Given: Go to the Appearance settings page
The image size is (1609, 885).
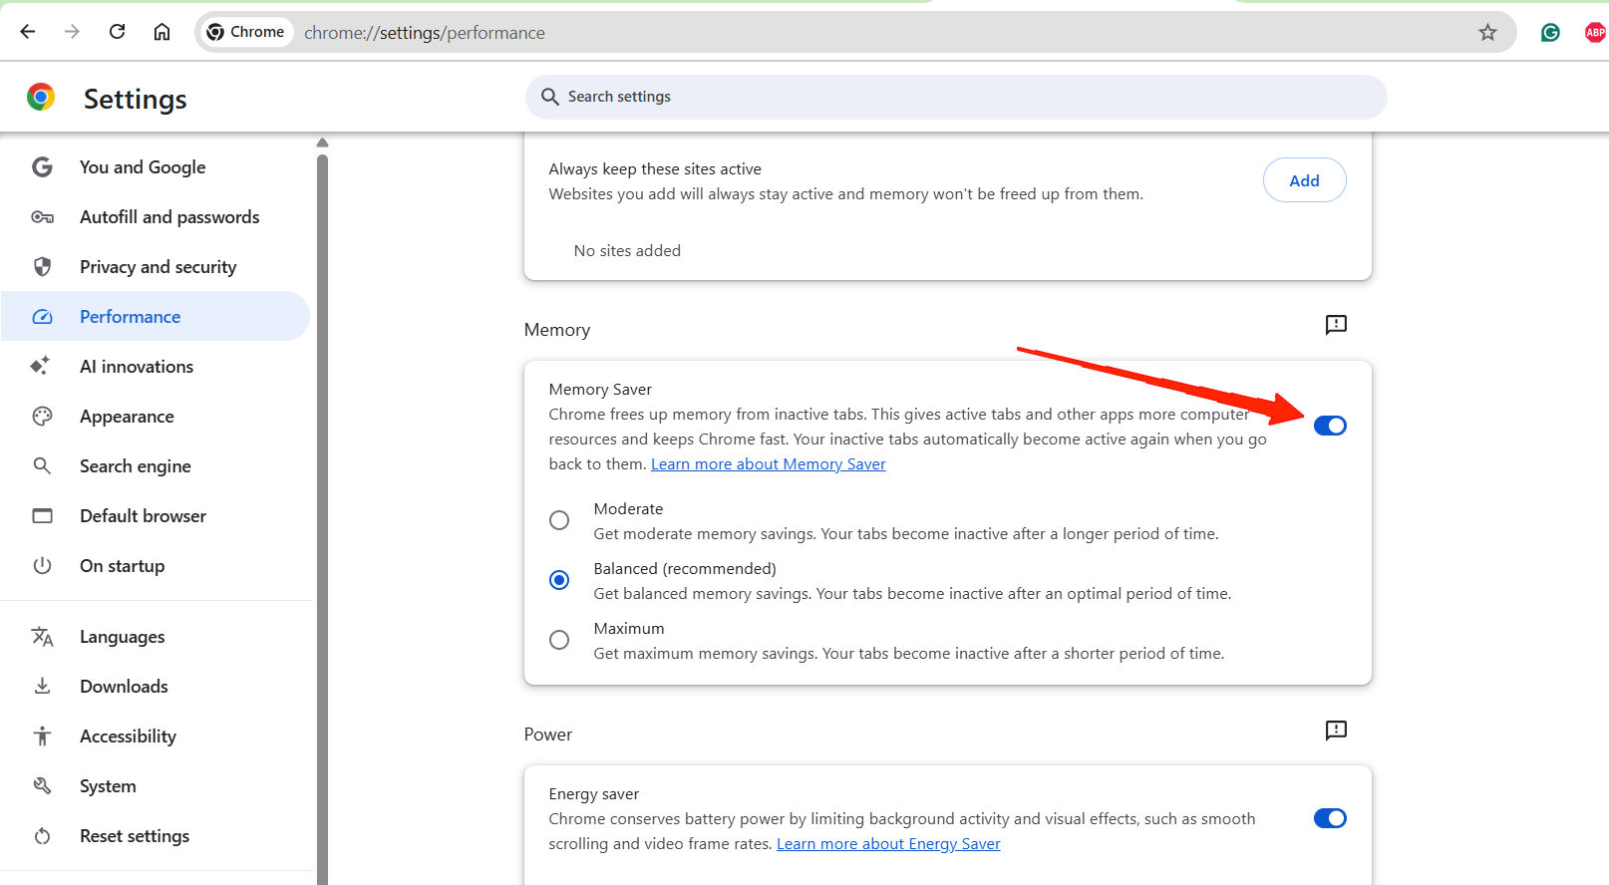Looking at the screenshot, I should point(127,417).
